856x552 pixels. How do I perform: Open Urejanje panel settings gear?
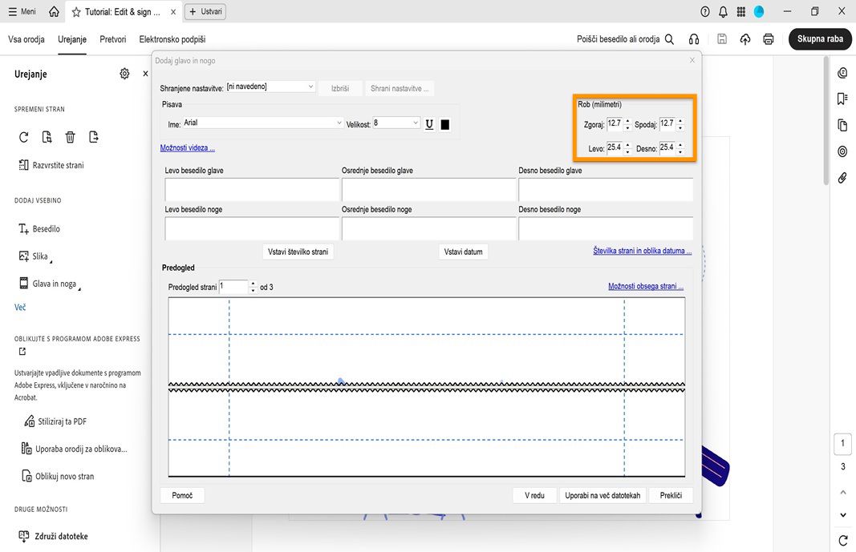tap(124, 74)
